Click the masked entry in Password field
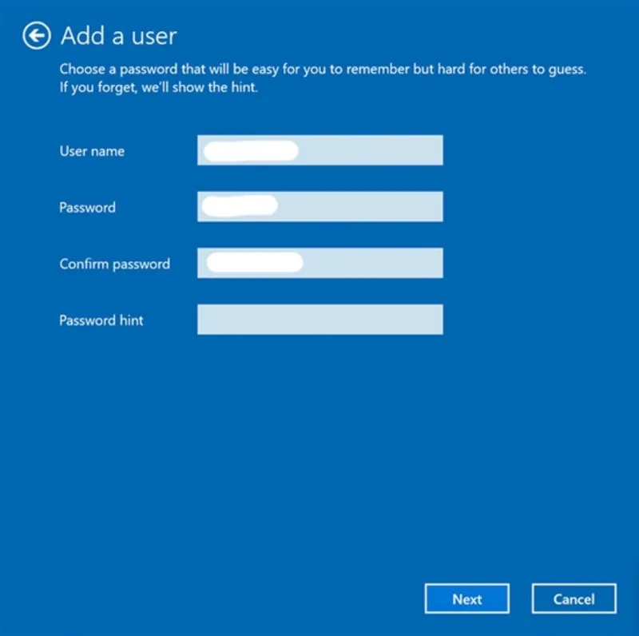 pyautogui.click(x=239, y=206)
